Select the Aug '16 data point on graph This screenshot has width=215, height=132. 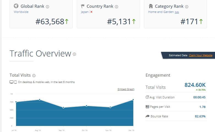point(40,99)
